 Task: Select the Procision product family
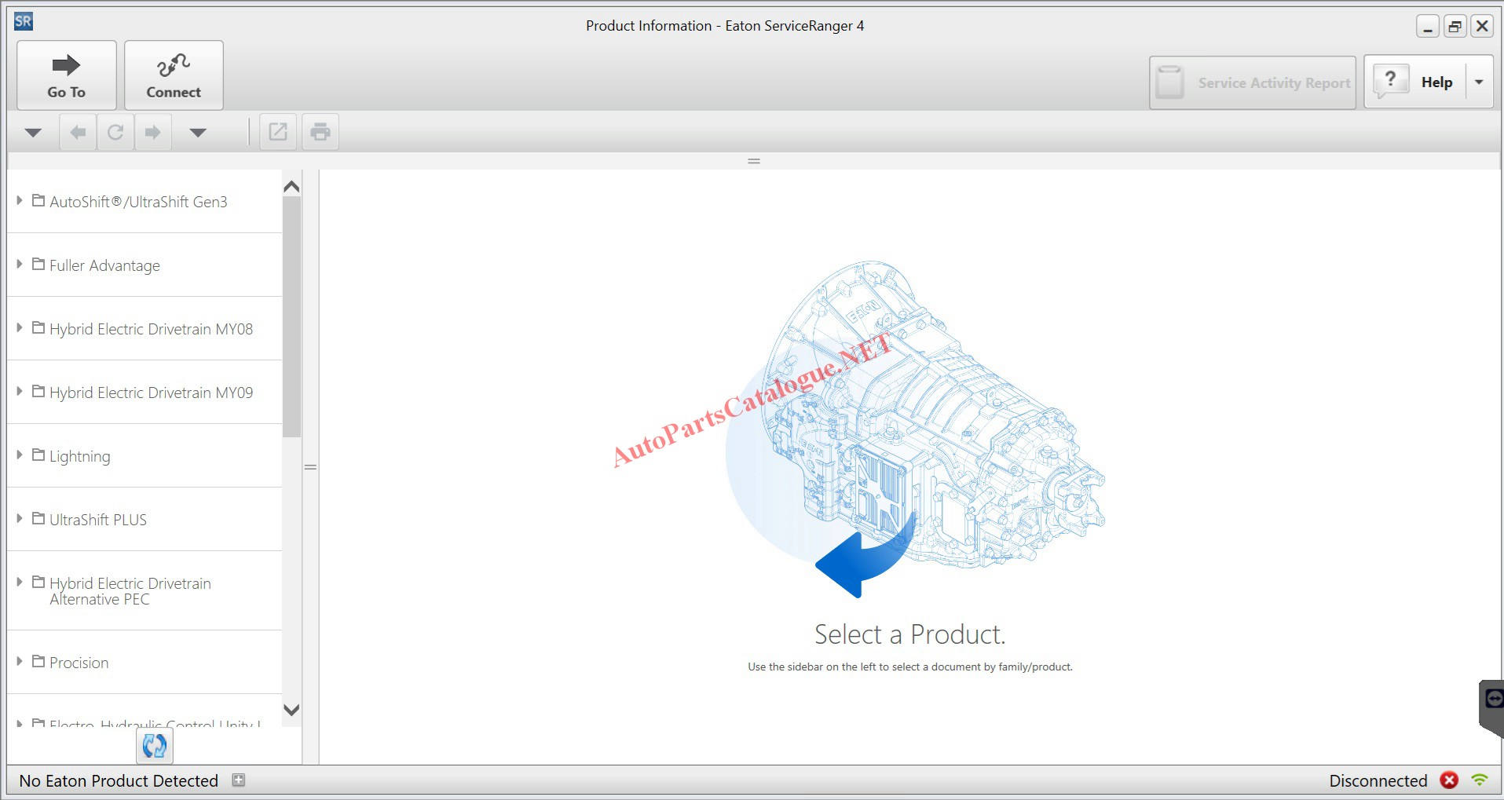pos(79,663)
